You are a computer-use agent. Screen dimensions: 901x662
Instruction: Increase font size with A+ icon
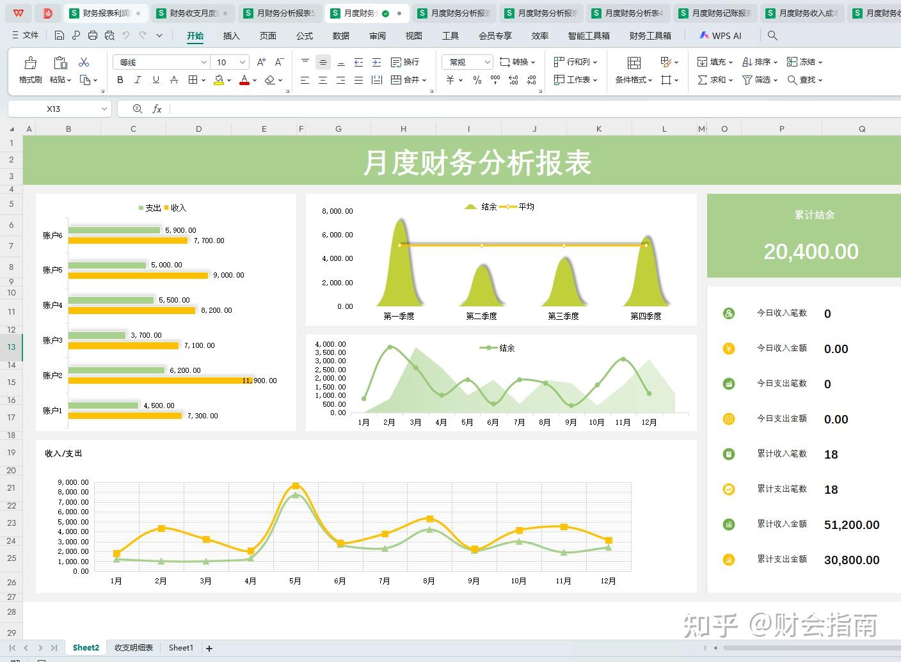tap(261, 62)
